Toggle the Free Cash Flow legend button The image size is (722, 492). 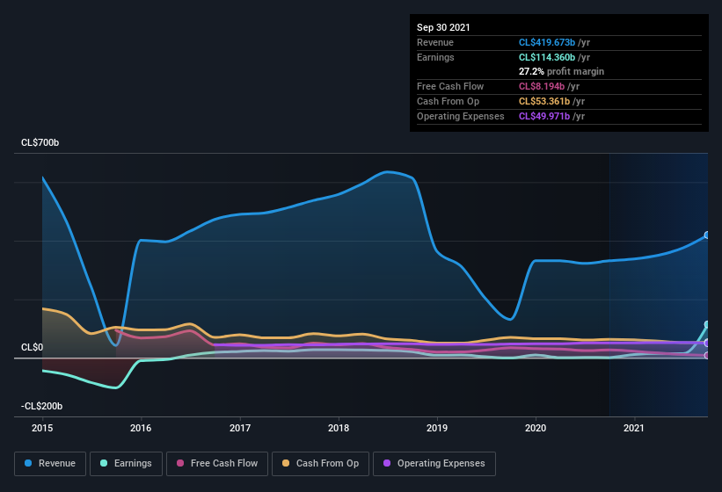coord(217,464)
